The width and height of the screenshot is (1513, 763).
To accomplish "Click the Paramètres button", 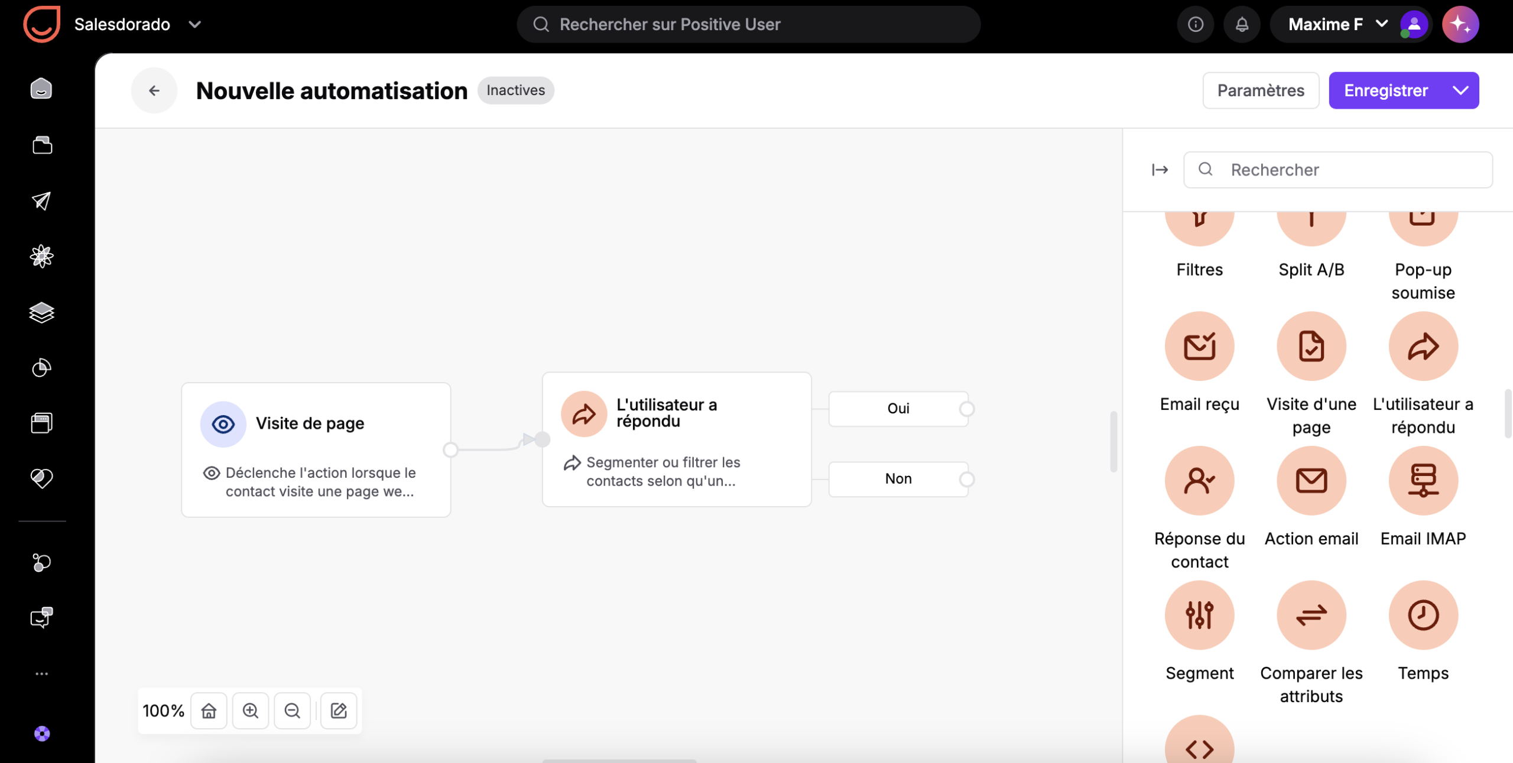I will coord(1261,90).
